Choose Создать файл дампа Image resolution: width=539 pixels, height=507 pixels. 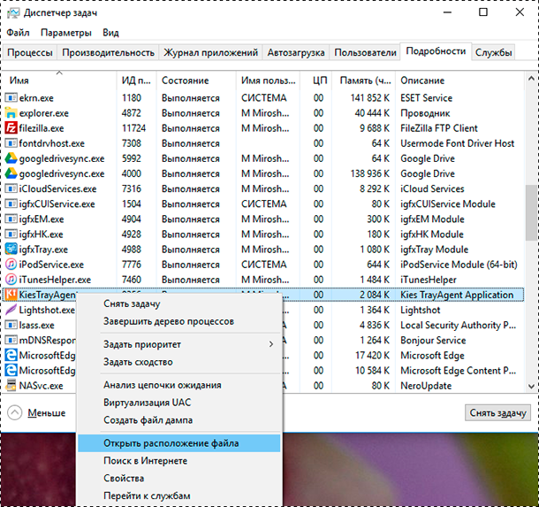pos(179,420)
